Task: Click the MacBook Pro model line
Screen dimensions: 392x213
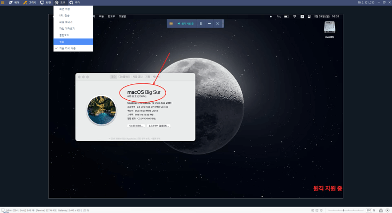Action: click(149, 103)
